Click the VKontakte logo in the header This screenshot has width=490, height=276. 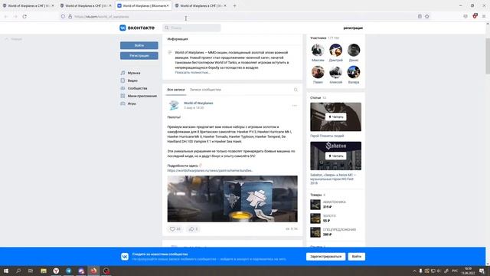pos(137,28)
